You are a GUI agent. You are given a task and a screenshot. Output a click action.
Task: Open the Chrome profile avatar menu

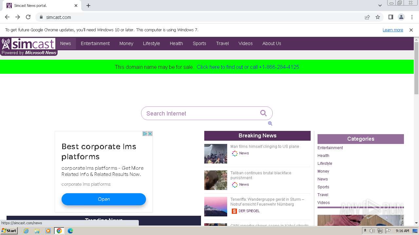[x=401, y=17]
